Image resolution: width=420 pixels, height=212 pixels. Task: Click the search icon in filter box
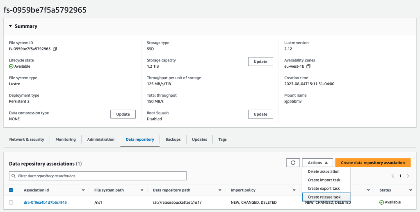pos(14,176)
